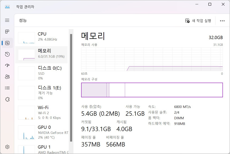Open the Details page icon

[7, 88]
